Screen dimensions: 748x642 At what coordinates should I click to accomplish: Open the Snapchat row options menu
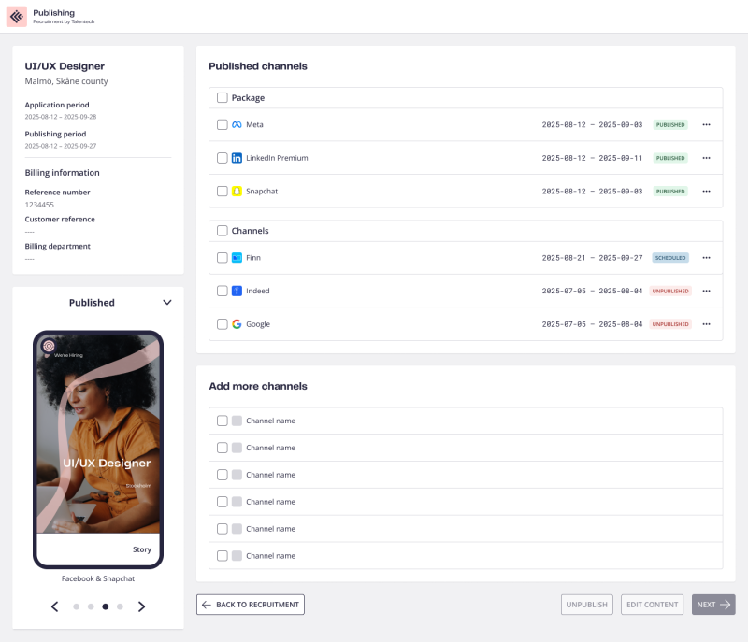coord(706,192)
